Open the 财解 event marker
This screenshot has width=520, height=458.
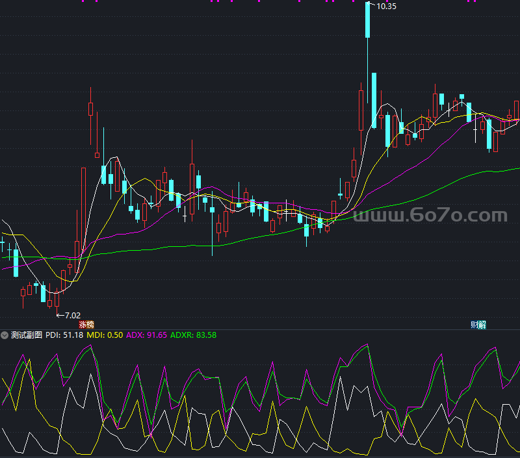pyautogui.click(x=478, y=325)
